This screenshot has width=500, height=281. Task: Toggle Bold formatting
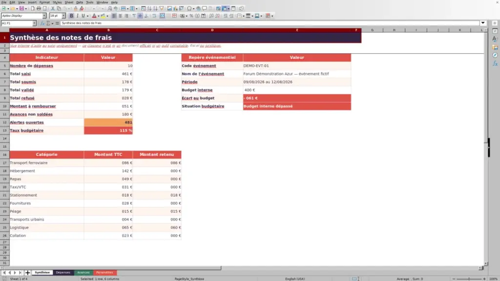coord(71,16)
